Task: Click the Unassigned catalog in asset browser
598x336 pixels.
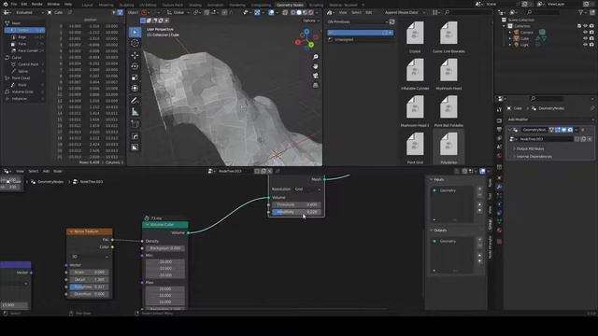Action: (344, 39)
